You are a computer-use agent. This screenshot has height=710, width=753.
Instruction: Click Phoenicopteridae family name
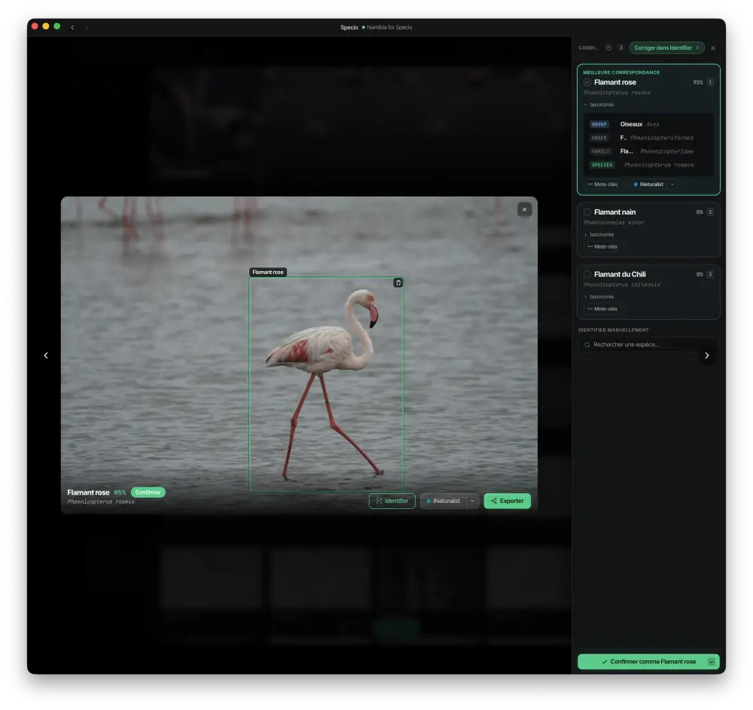click(x=666, y=151)
